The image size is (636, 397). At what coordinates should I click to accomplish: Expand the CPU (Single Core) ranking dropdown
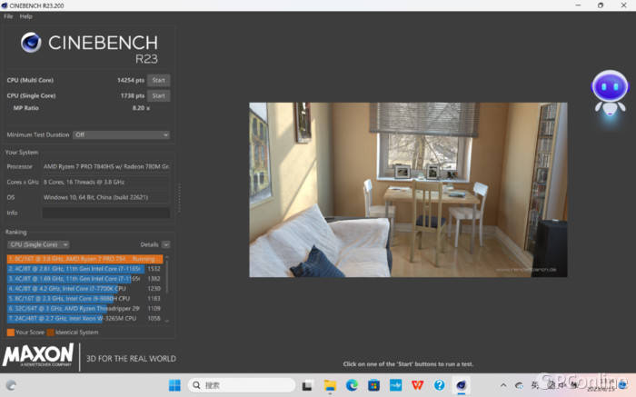(38, 244)
